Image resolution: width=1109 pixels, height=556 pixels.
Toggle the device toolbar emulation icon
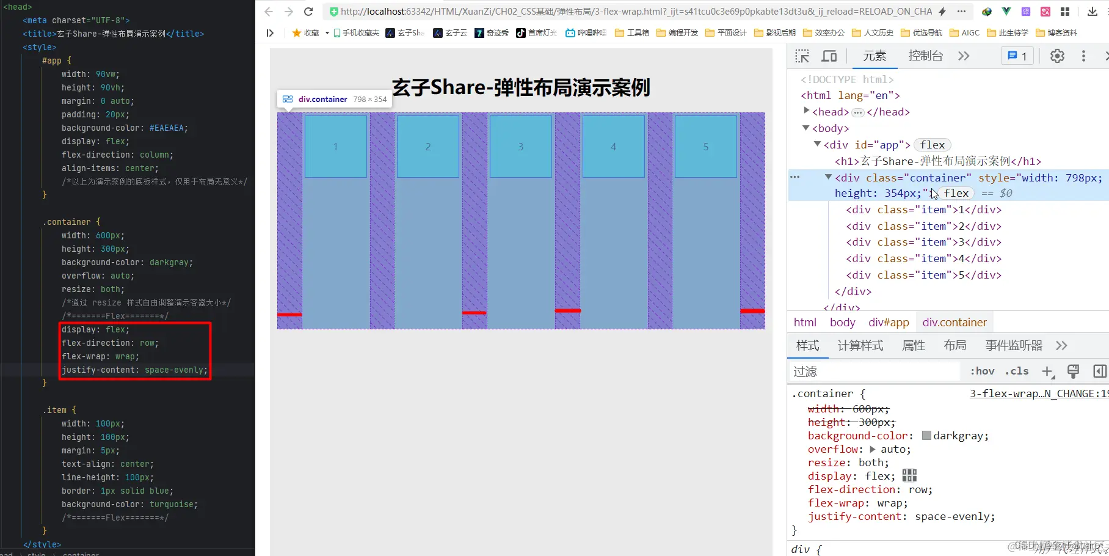tap(829, 56)
